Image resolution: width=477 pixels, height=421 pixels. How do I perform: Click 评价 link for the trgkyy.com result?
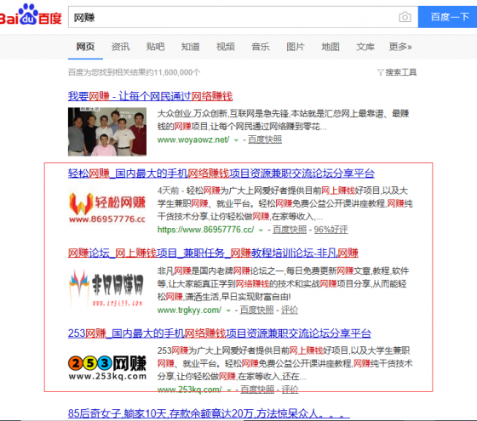[x=290, y=310]
